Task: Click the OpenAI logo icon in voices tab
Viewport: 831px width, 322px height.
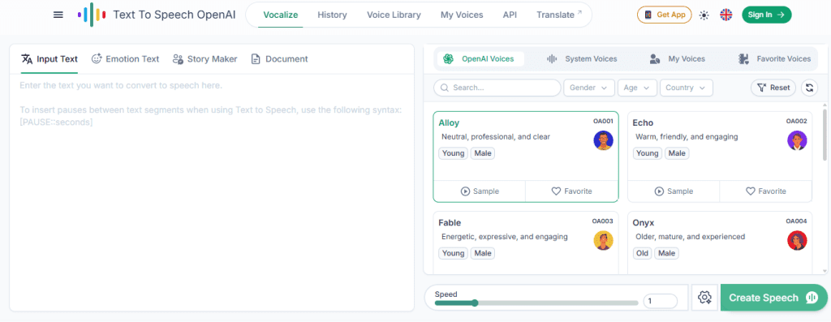Action: click(448, 58)
